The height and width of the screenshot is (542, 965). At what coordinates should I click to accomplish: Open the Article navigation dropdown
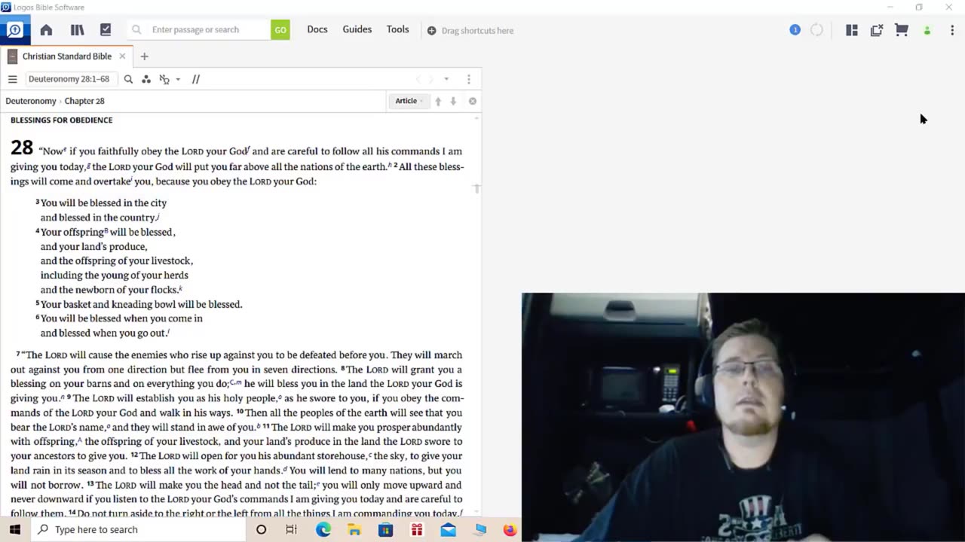409,101
